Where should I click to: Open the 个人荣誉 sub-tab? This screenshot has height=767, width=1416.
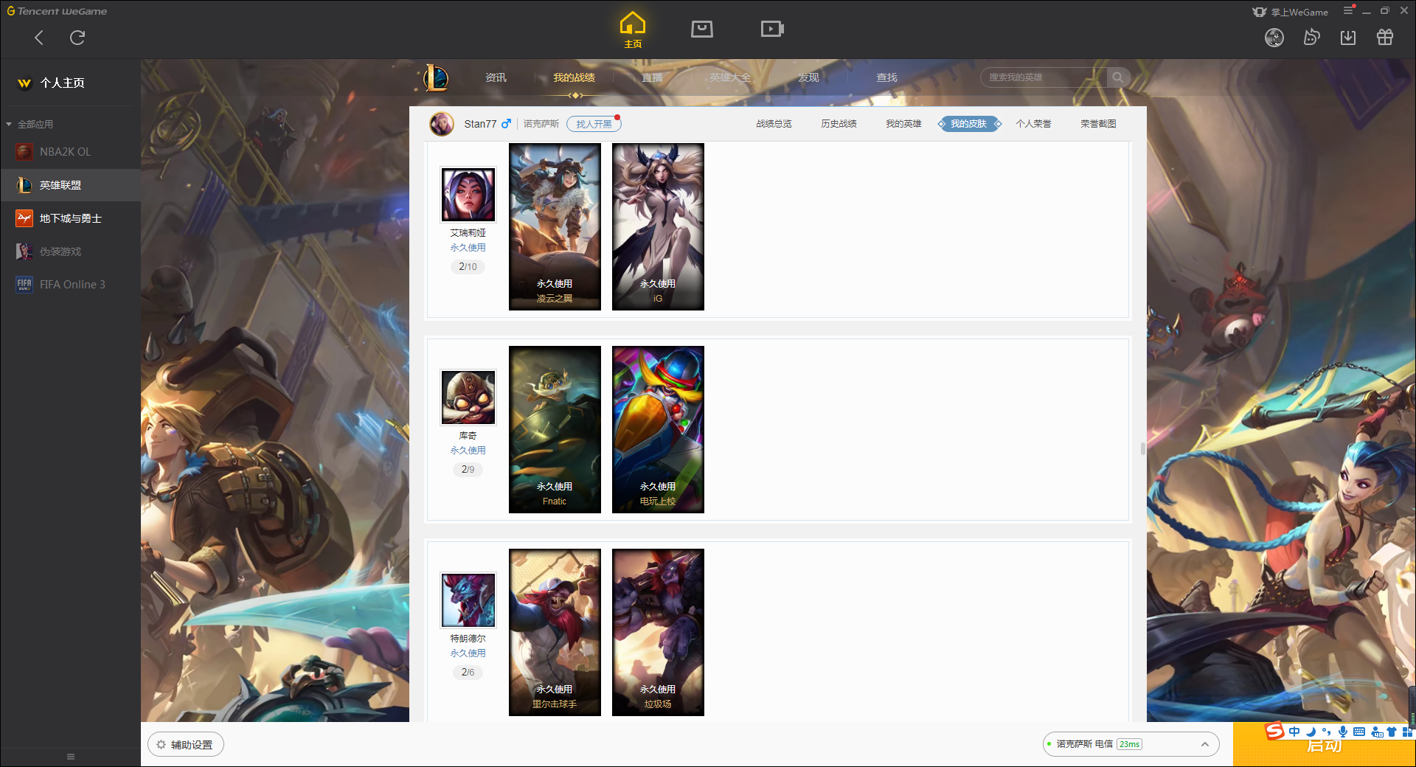[1033, 124]
